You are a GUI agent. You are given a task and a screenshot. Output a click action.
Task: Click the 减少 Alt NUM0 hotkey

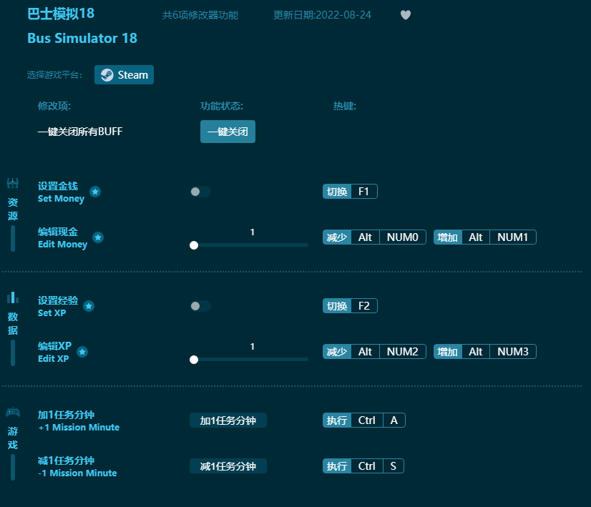(x=374, y=237)
